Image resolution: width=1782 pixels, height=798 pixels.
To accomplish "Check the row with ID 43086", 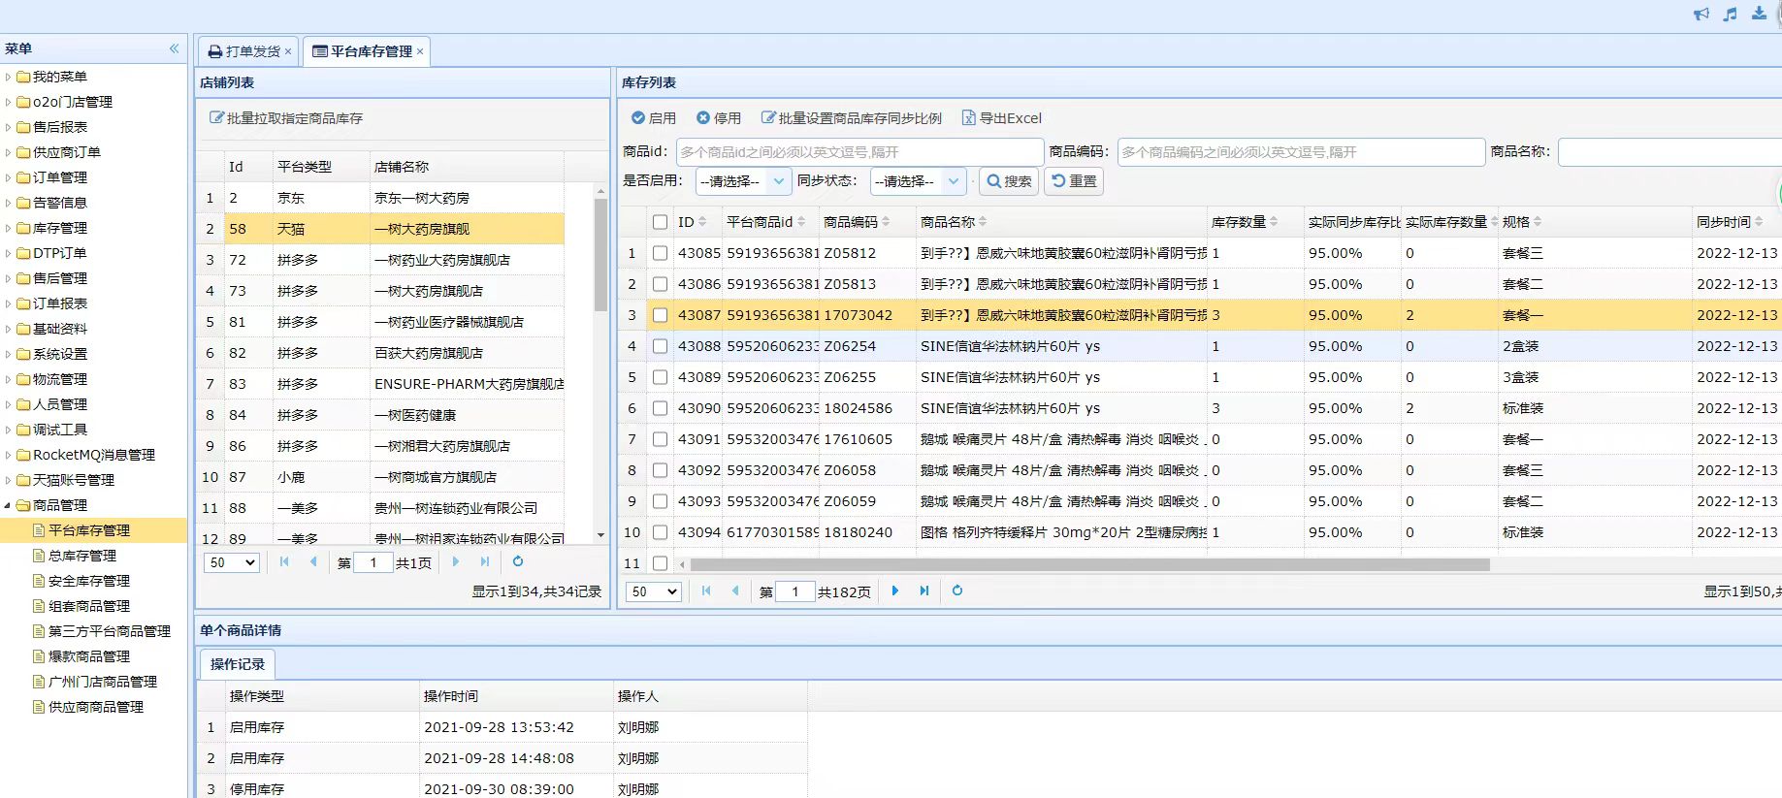I will pos(661,284).
